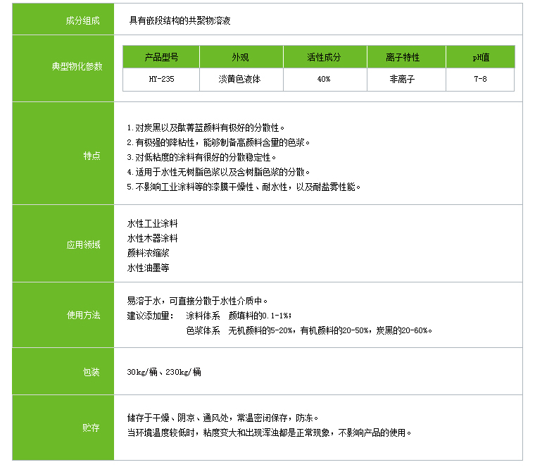Click the 淡黄色液体 table cell
Screen dimensions: 535x467
240,79
